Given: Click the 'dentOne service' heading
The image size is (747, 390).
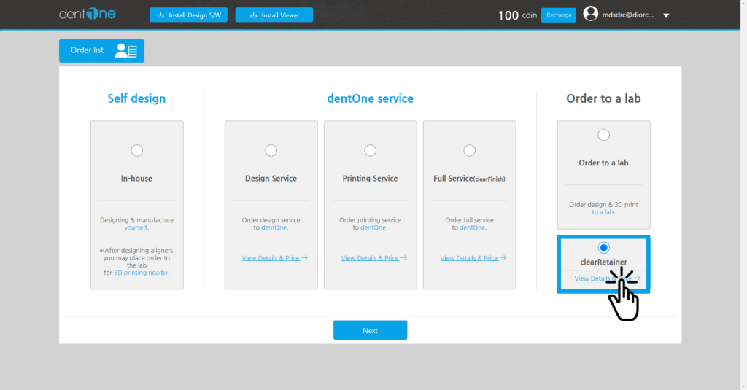Looking at the screenshot, I should (370, 98).
